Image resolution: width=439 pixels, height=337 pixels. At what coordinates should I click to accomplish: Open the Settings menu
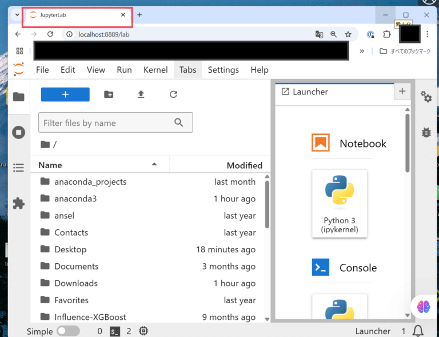(x=223, y=70)
